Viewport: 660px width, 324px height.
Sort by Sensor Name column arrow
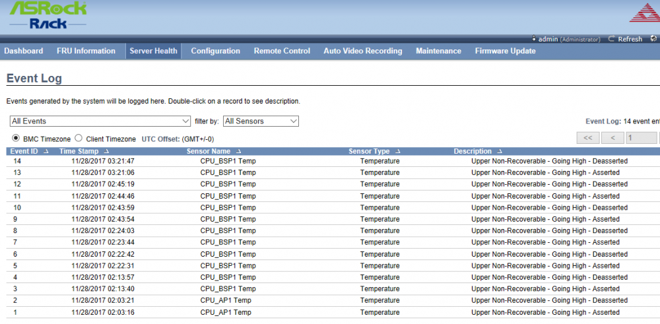tap(238, 152)
